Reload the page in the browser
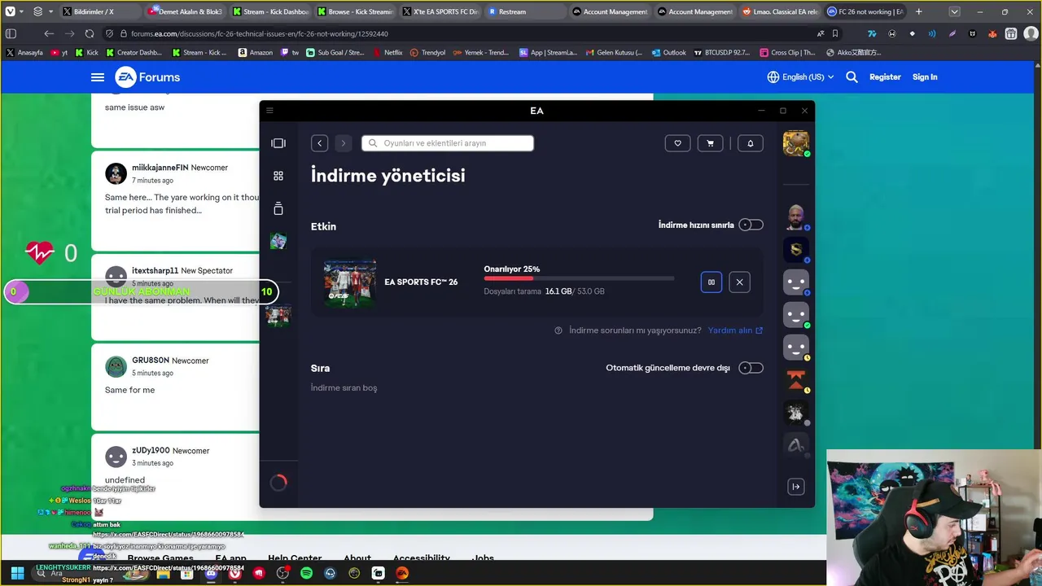 (90, 34)
